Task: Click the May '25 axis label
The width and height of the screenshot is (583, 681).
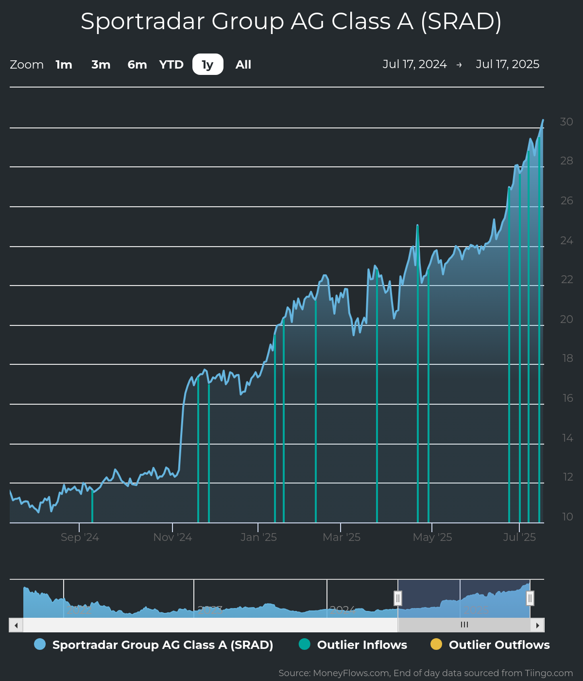Action: [432, 538]
